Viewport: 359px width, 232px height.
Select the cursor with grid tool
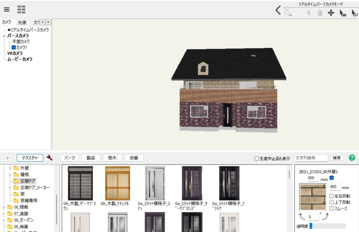tap(343, 13)
